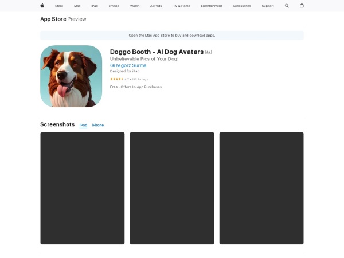This screenshot has width=344, height=258.
Task: Open the AirPods menu item
Action: [156, 6]
